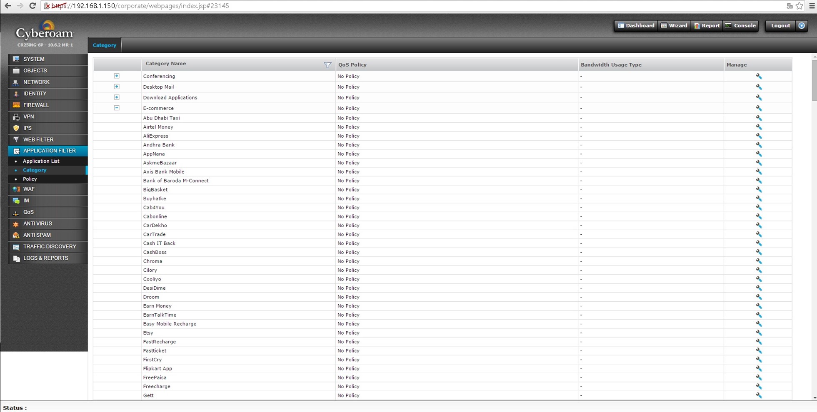
Task: Open the SYSTEM menu in sidebar
Action: (x=48, y=59)
